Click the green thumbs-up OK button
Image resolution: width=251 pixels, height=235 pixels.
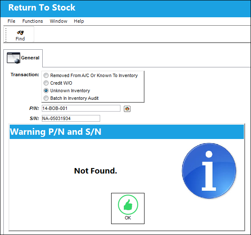click(x=128, y=208)
